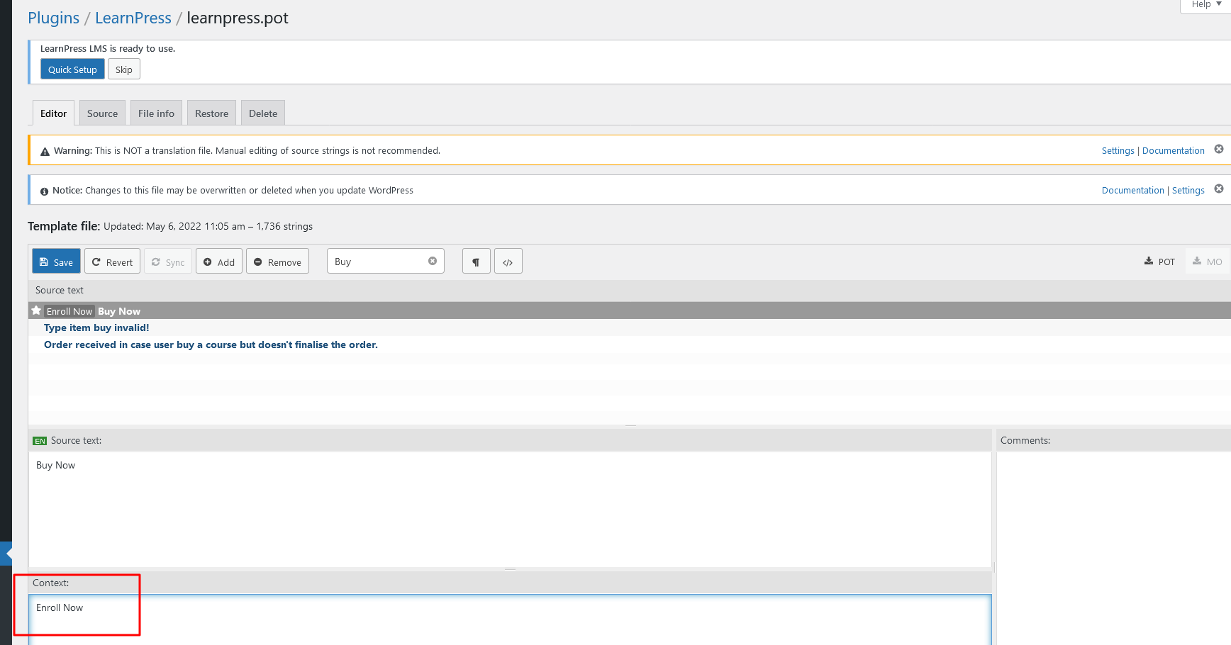Image resolution: width=1231 pixels, height=645 pixels.
Task: Select the starred Enroll Now Buy Now row
Action: [x=630, y=310]
